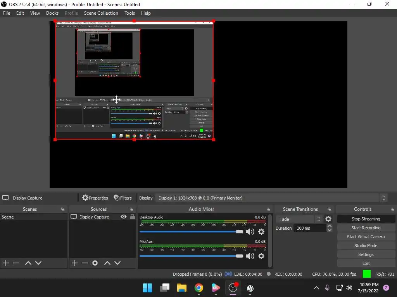Select Scene in Scenes list

point(34,217)
